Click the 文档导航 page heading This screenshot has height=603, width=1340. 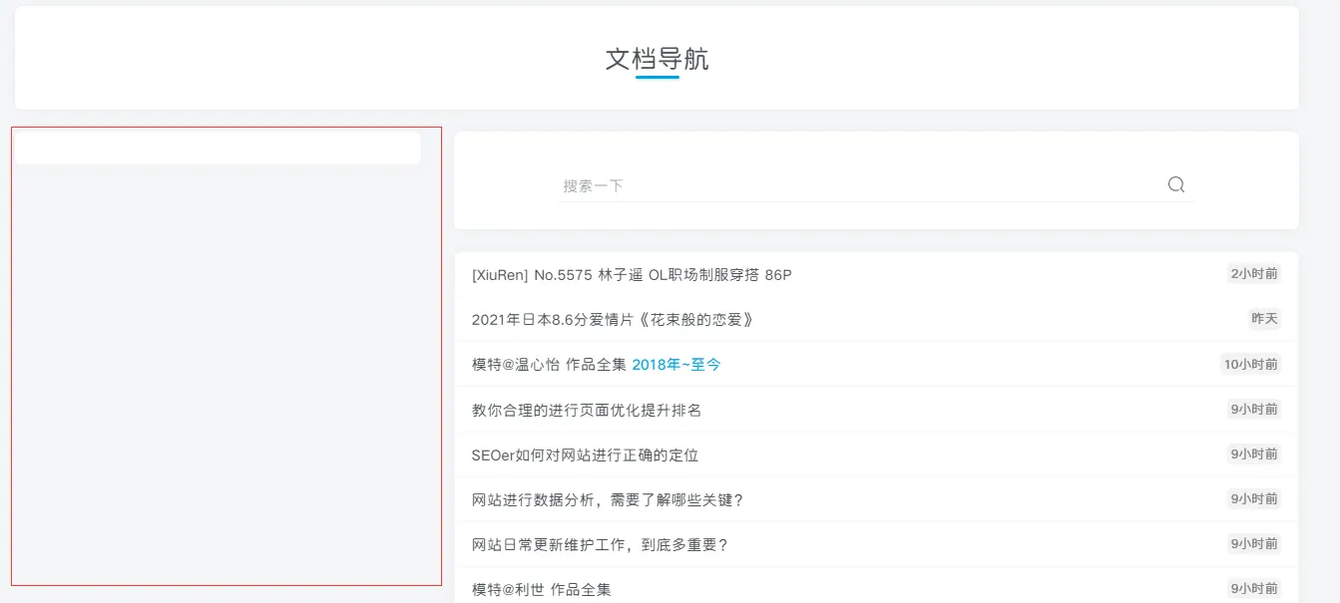(657, 59)
